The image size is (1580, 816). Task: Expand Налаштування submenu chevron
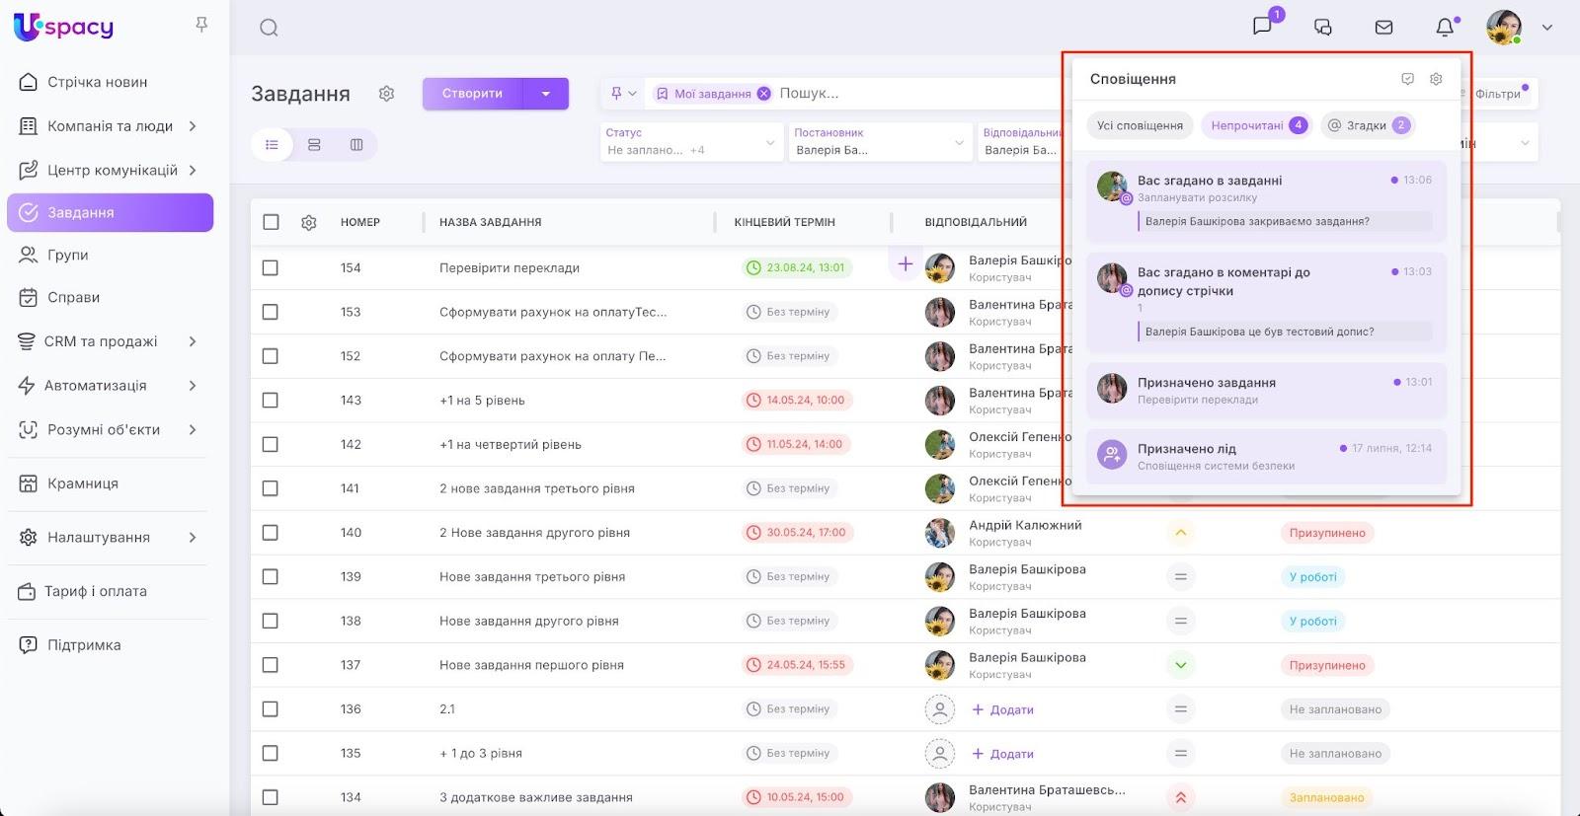tap(193, 538)
